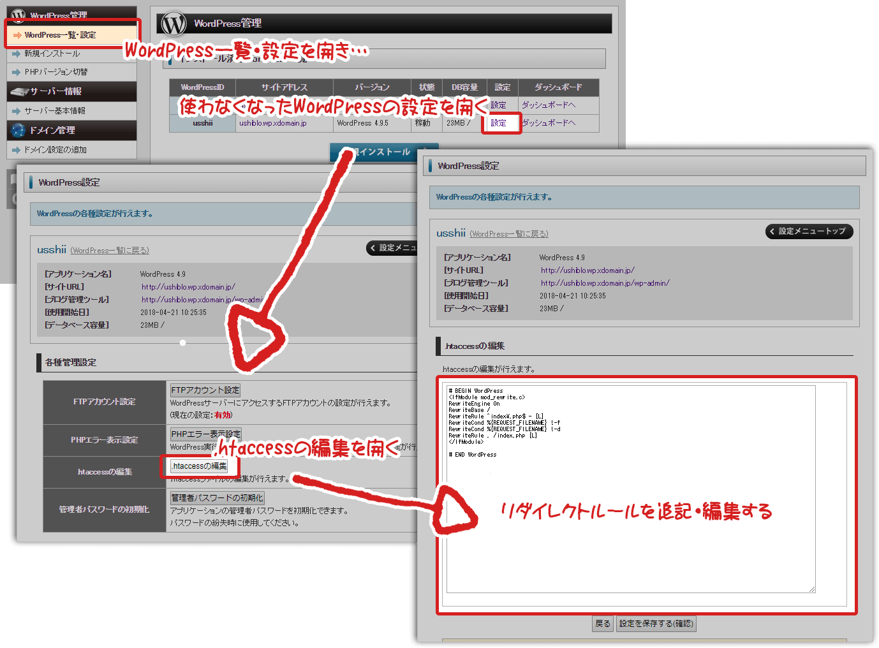
Task: Open ダッシュボードへ link in the usshii row
Action: point(549,123)
